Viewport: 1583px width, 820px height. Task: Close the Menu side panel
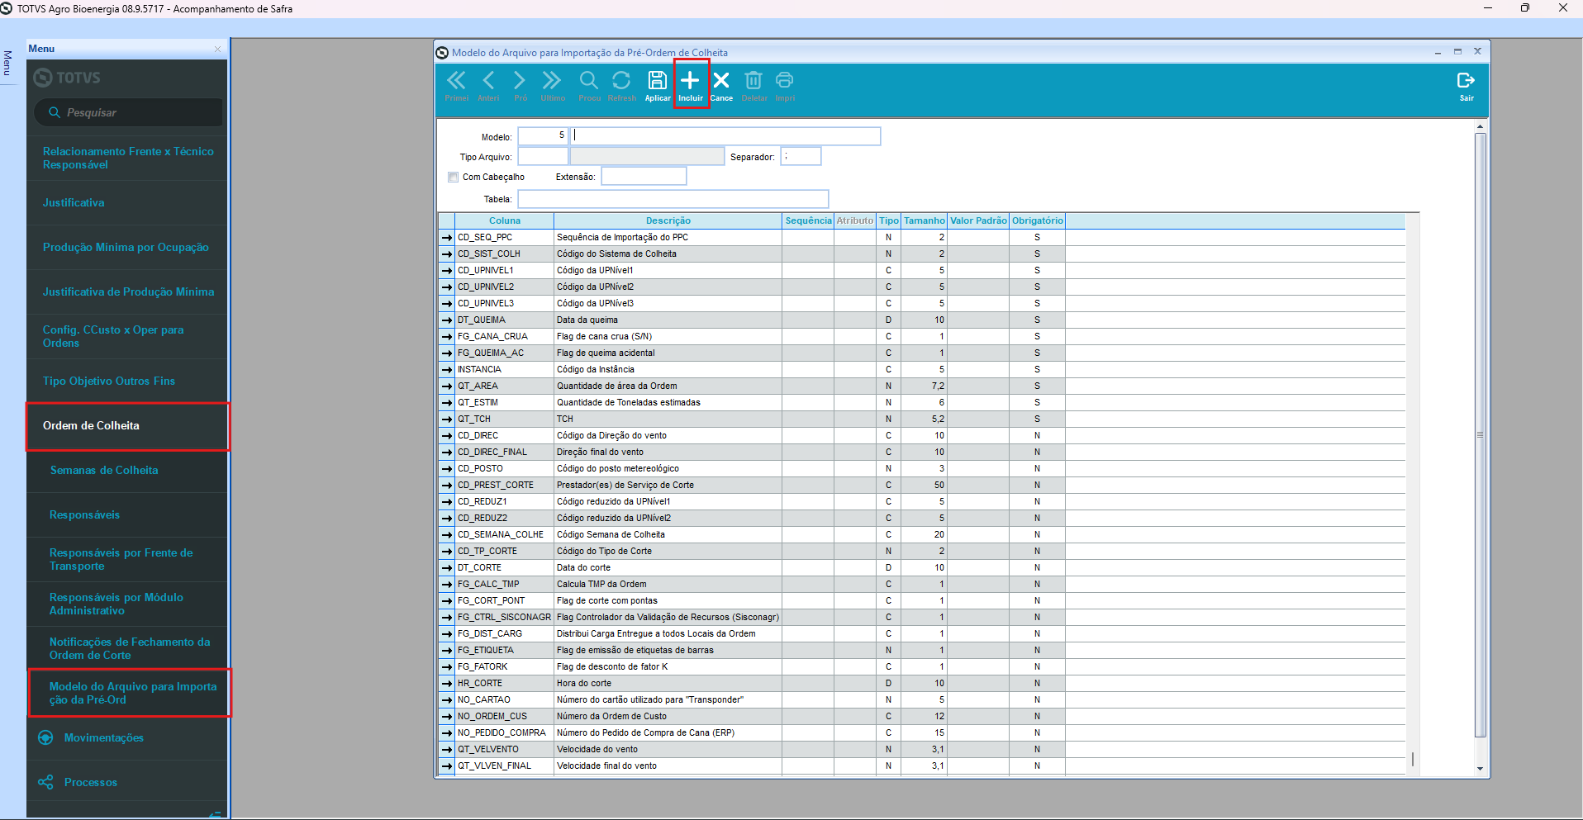tap(217, 49)
